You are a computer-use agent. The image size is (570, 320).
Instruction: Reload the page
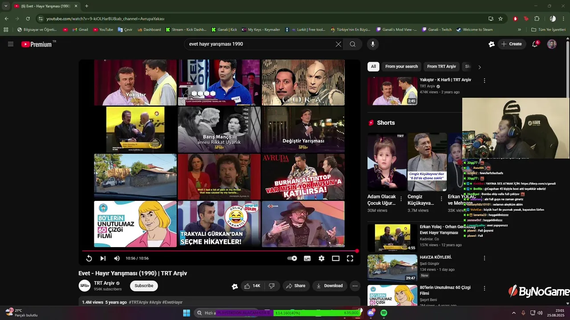pos(28,19)
